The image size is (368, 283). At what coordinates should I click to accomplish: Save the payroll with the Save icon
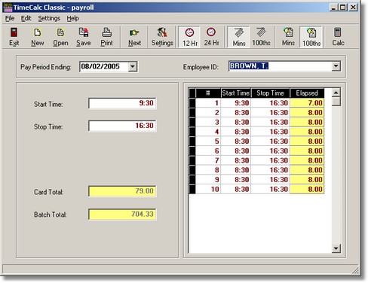tap(84, 37)
